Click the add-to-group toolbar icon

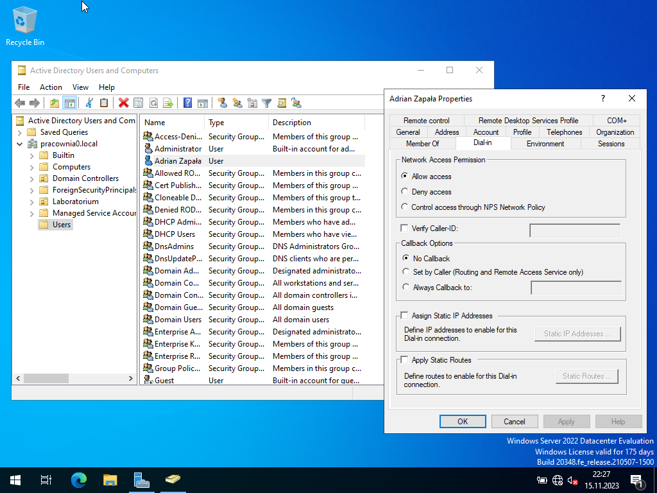(x=296, y=103)
